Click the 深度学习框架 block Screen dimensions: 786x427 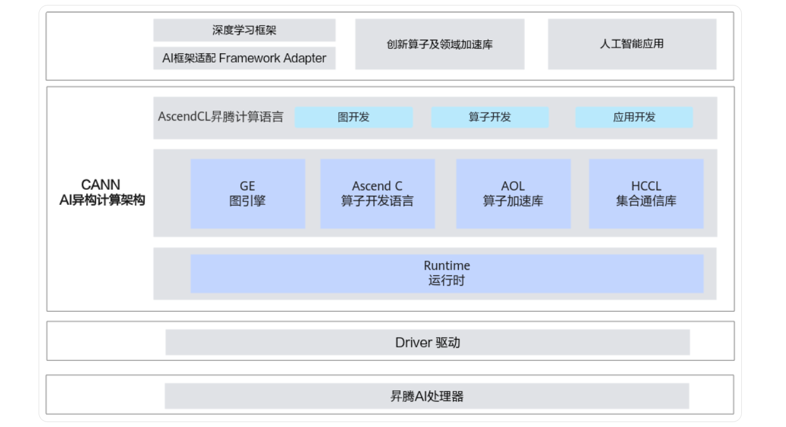(244, 29)
